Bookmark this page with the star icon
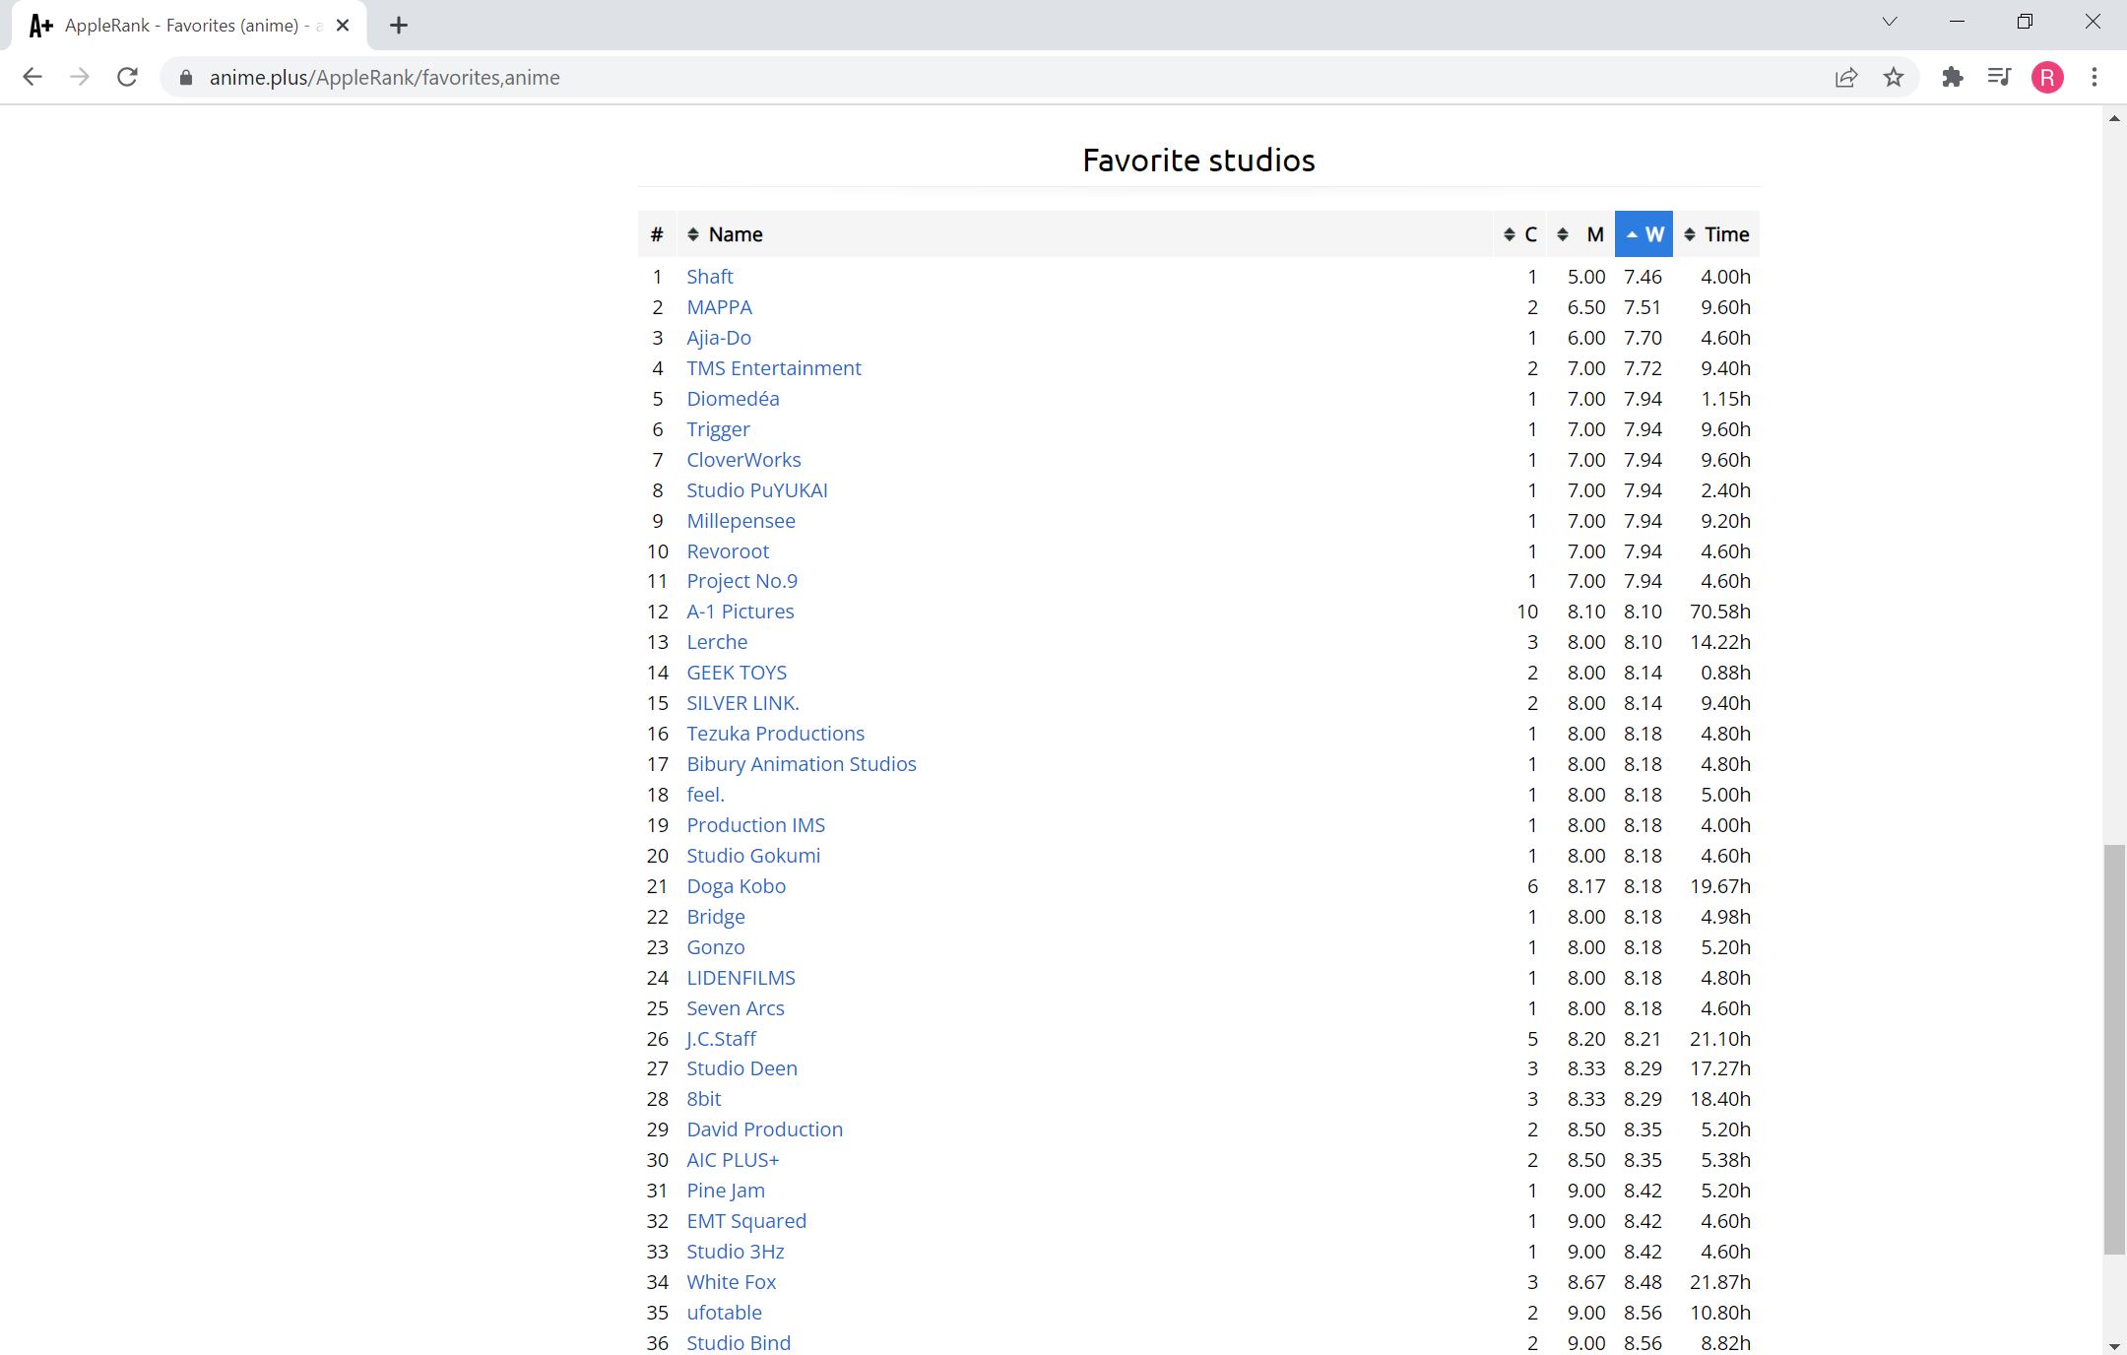This screenshot has width=2127, height=1355. point(1893,77)
